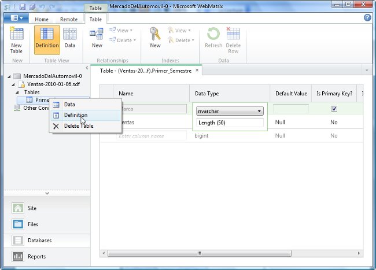Collapse the Ventas-2010-01-06.sdf node
Viewport: 376px width, 270px height.
point(13,84)
